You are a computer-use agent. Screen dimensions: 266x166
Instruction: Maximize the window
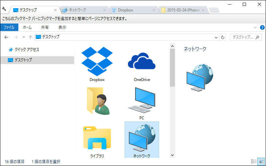(x=244, y=4)
